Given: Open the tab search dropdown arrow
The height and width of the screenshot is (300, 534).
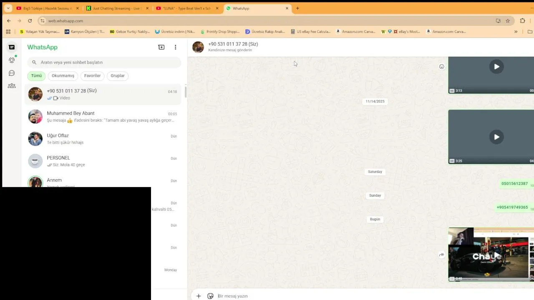Looking at the screenshot, I should [8, 8].
